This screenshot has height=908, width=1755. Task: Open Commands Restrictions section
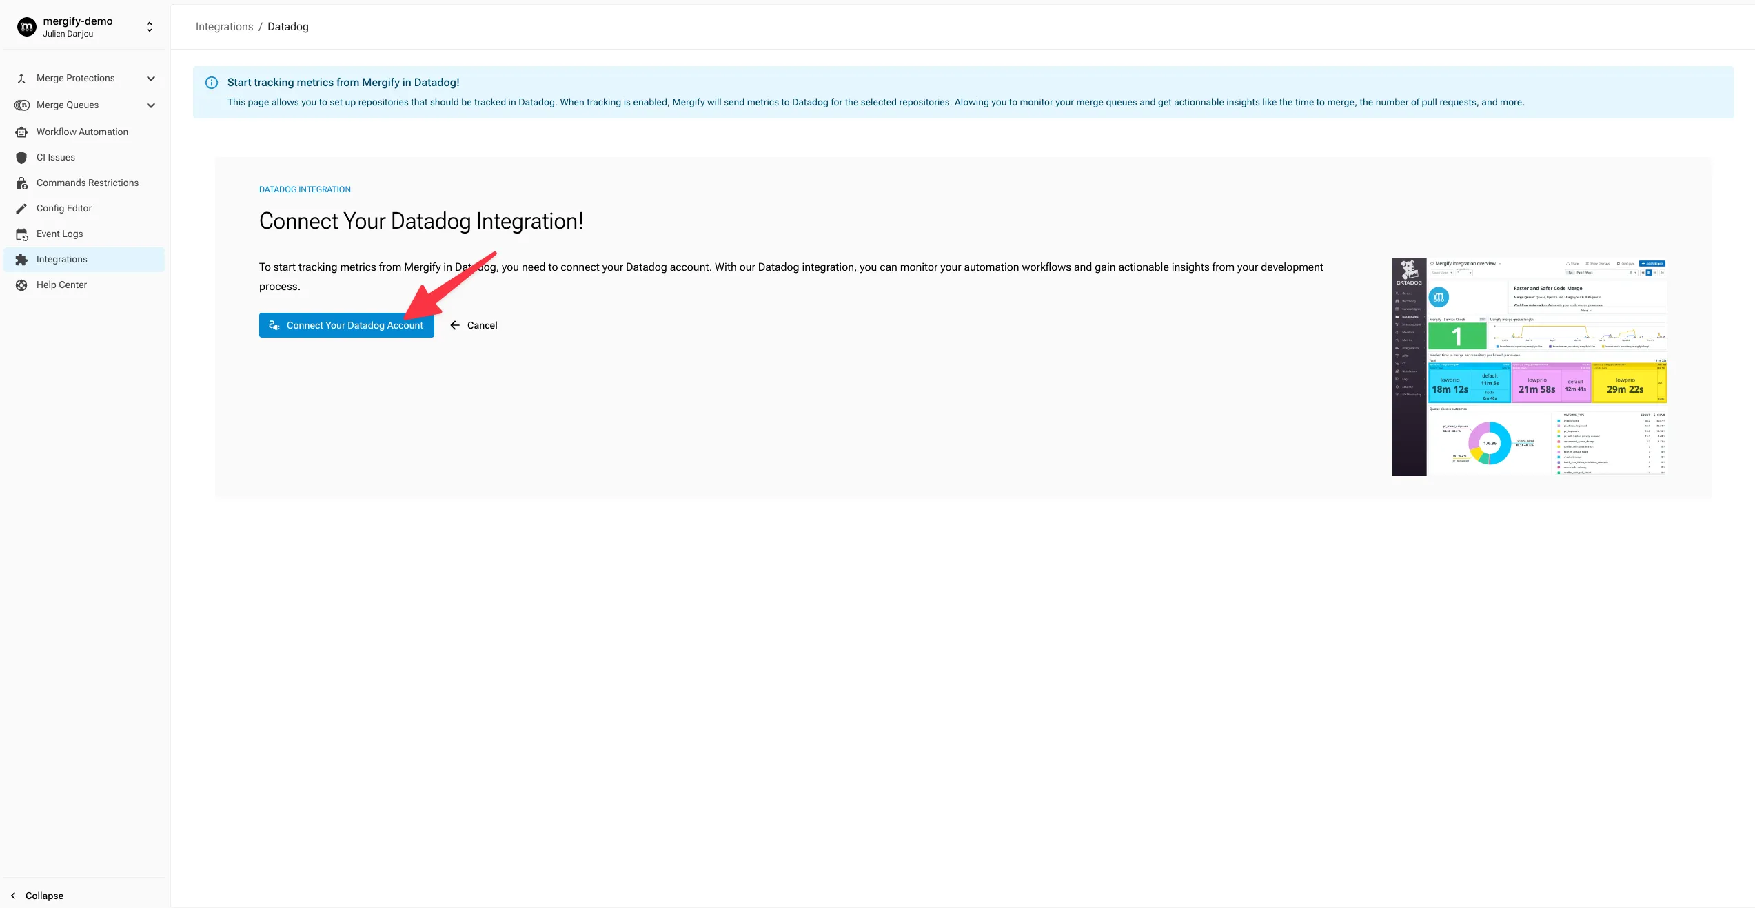87,183
